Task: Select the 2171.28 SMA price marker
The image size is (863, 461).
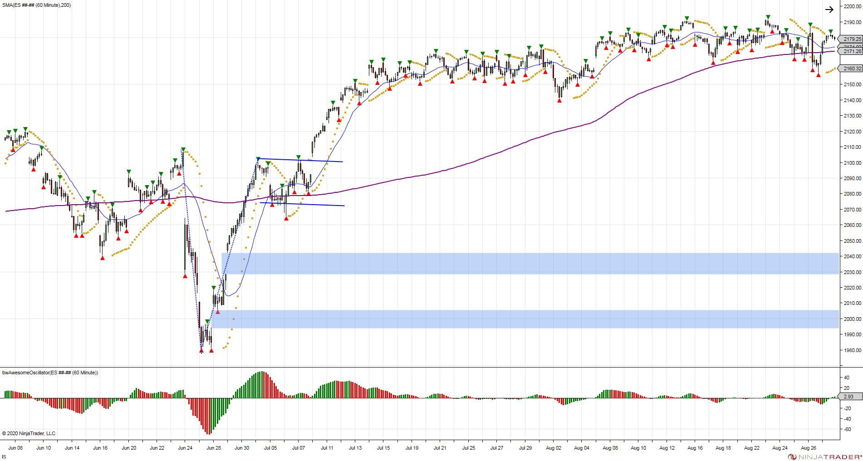Action: point(850,51)
